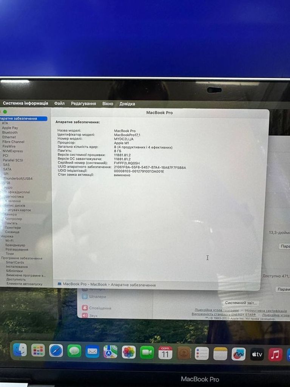This screenshot has width=290, height=387.
Task: Open Messages from the Dock
Action: coord(74,351)
